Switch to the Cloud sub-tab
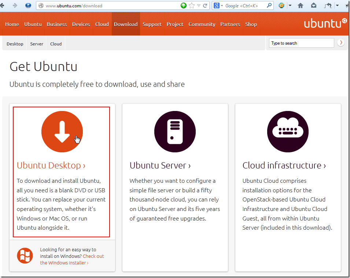350x278 pixels. pyautogui.click(x=56, y=44)
